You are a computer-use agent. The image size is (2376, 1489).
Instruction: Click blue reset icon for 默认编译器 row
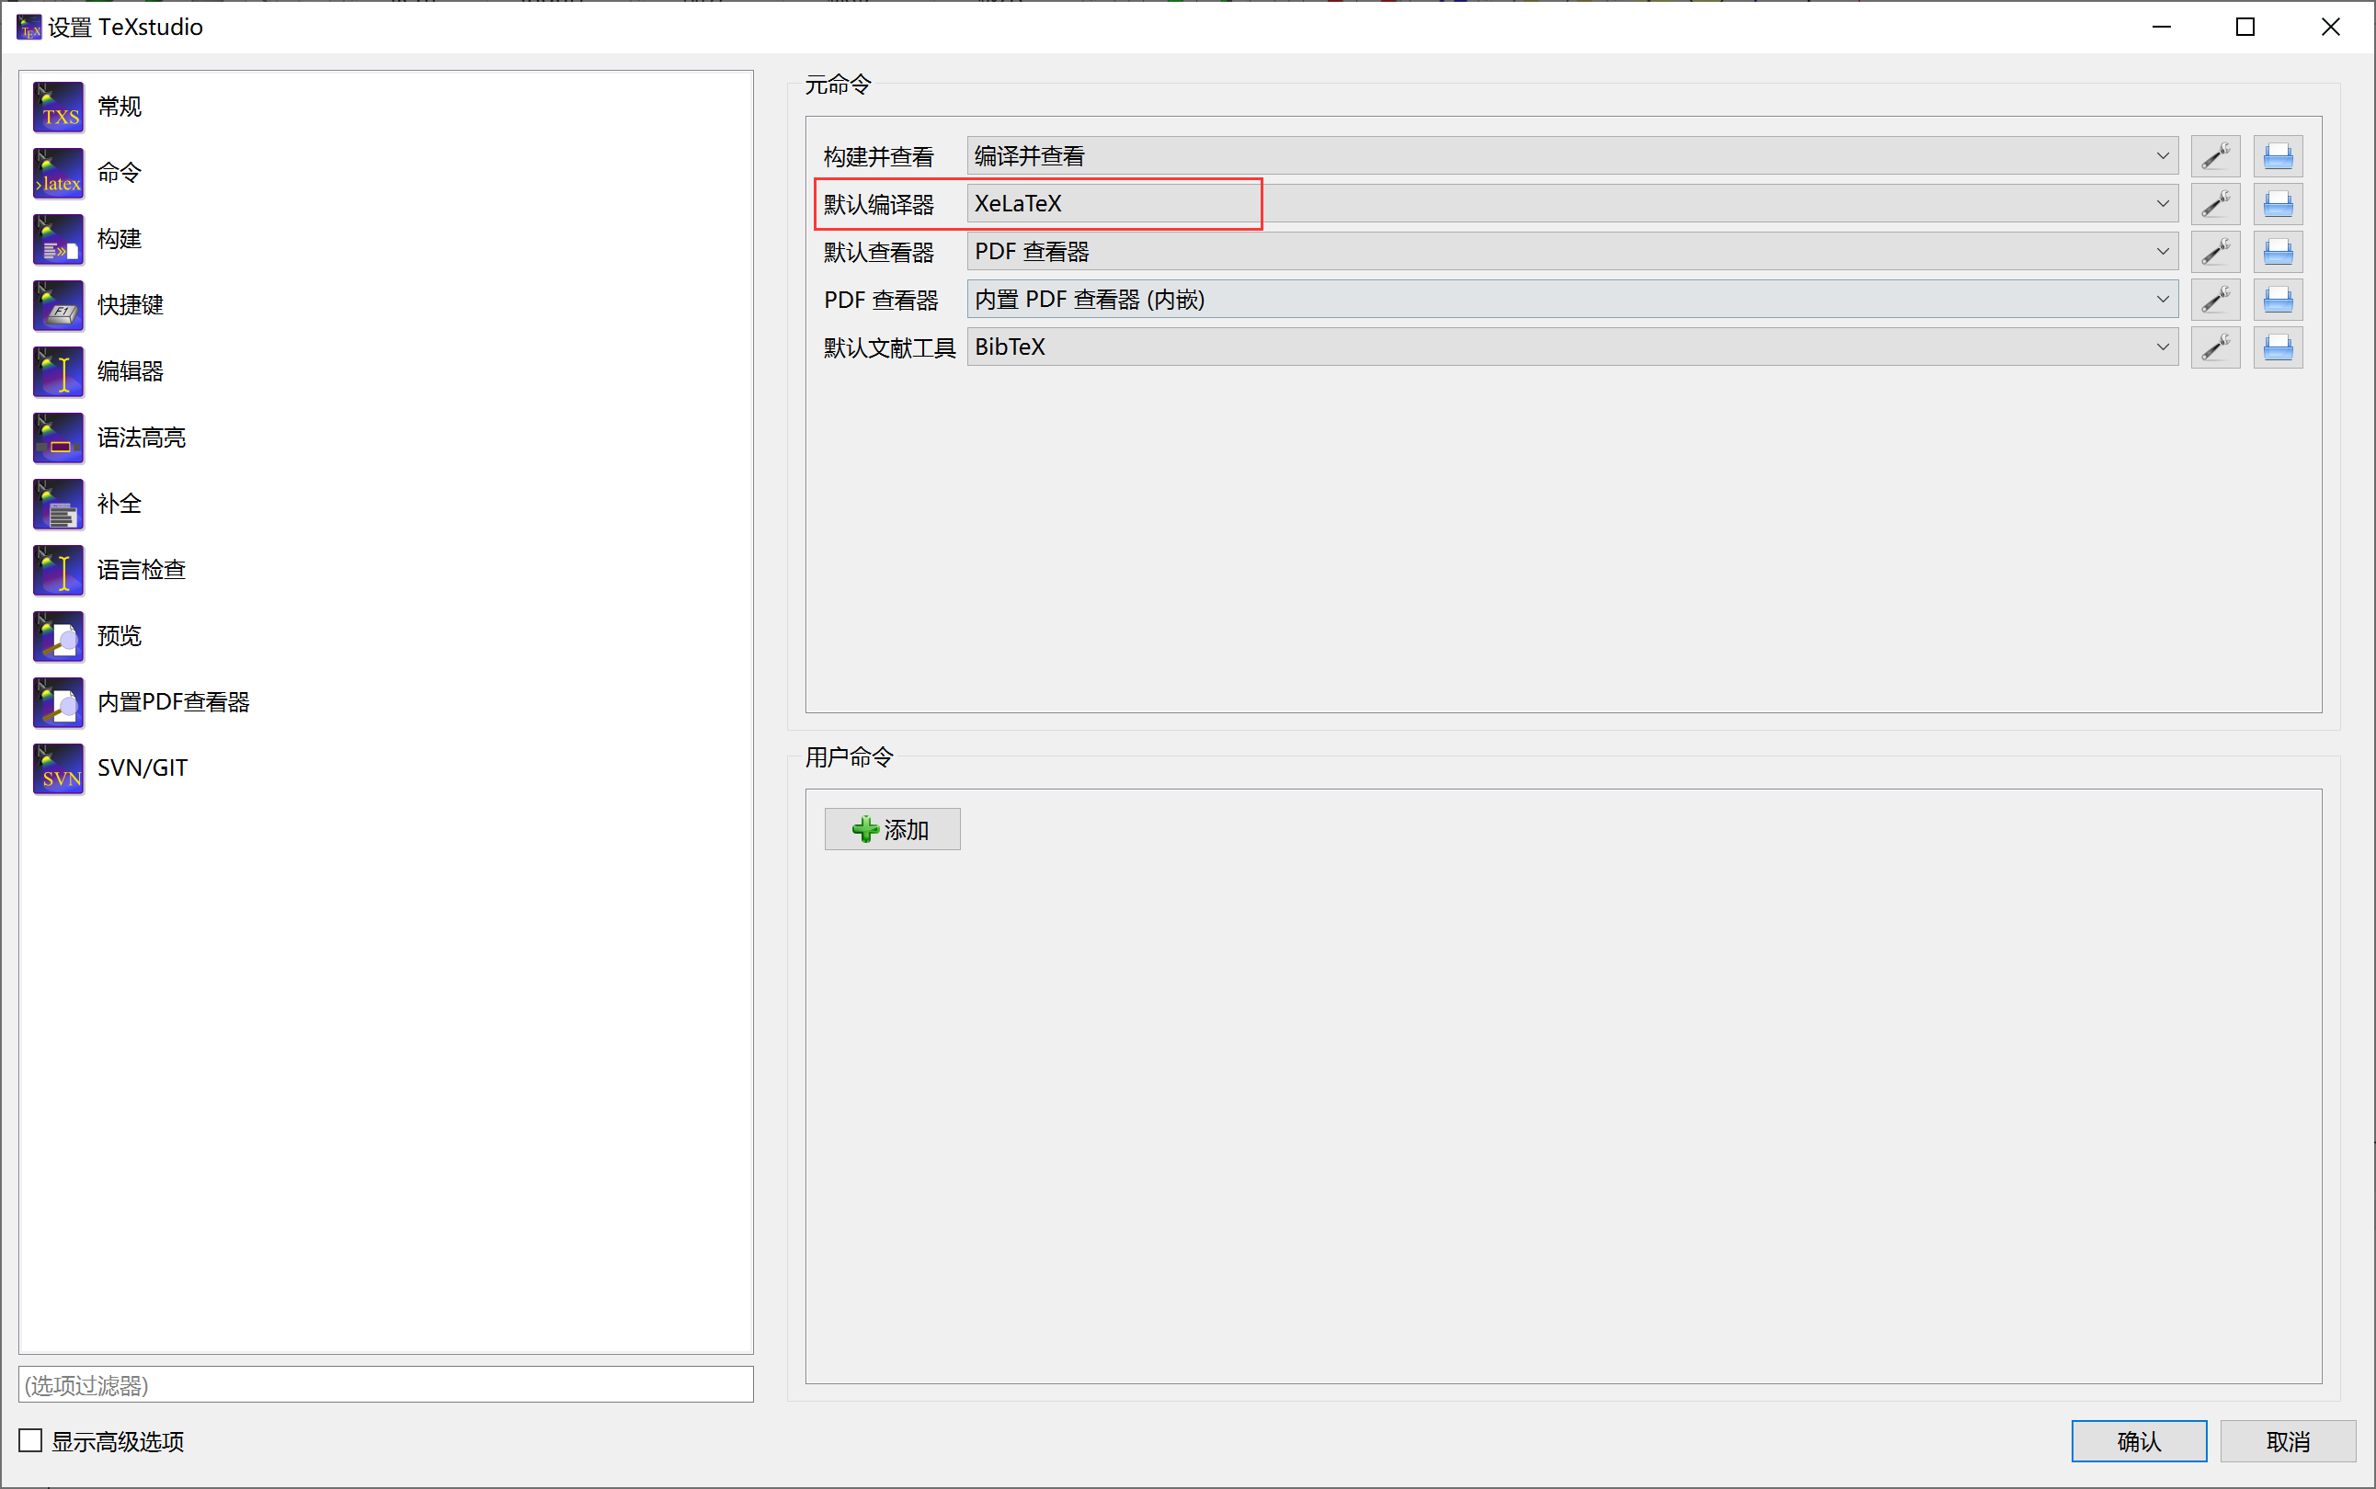(2278, 204)
